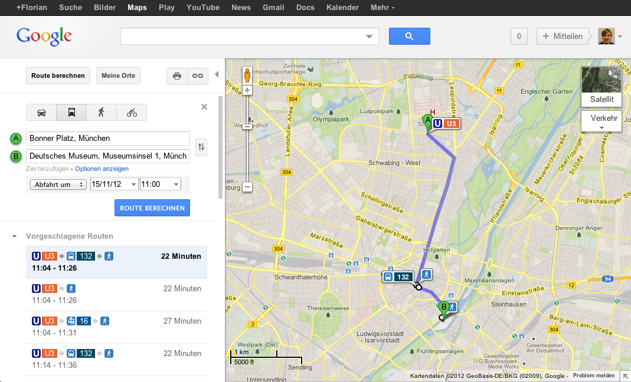
Task: Swap start and destination arrows icon
Action: tap(201, 147)
